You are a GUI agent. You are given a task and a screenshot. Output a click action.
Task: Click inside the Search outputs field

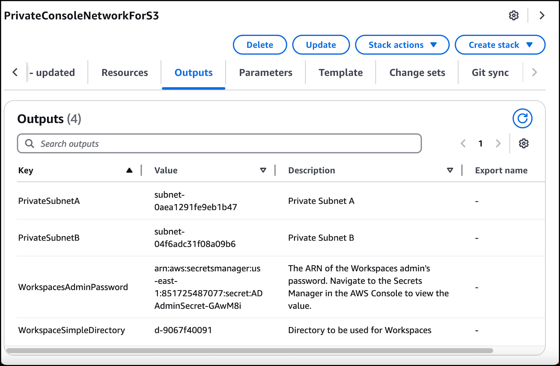(152, 143)
